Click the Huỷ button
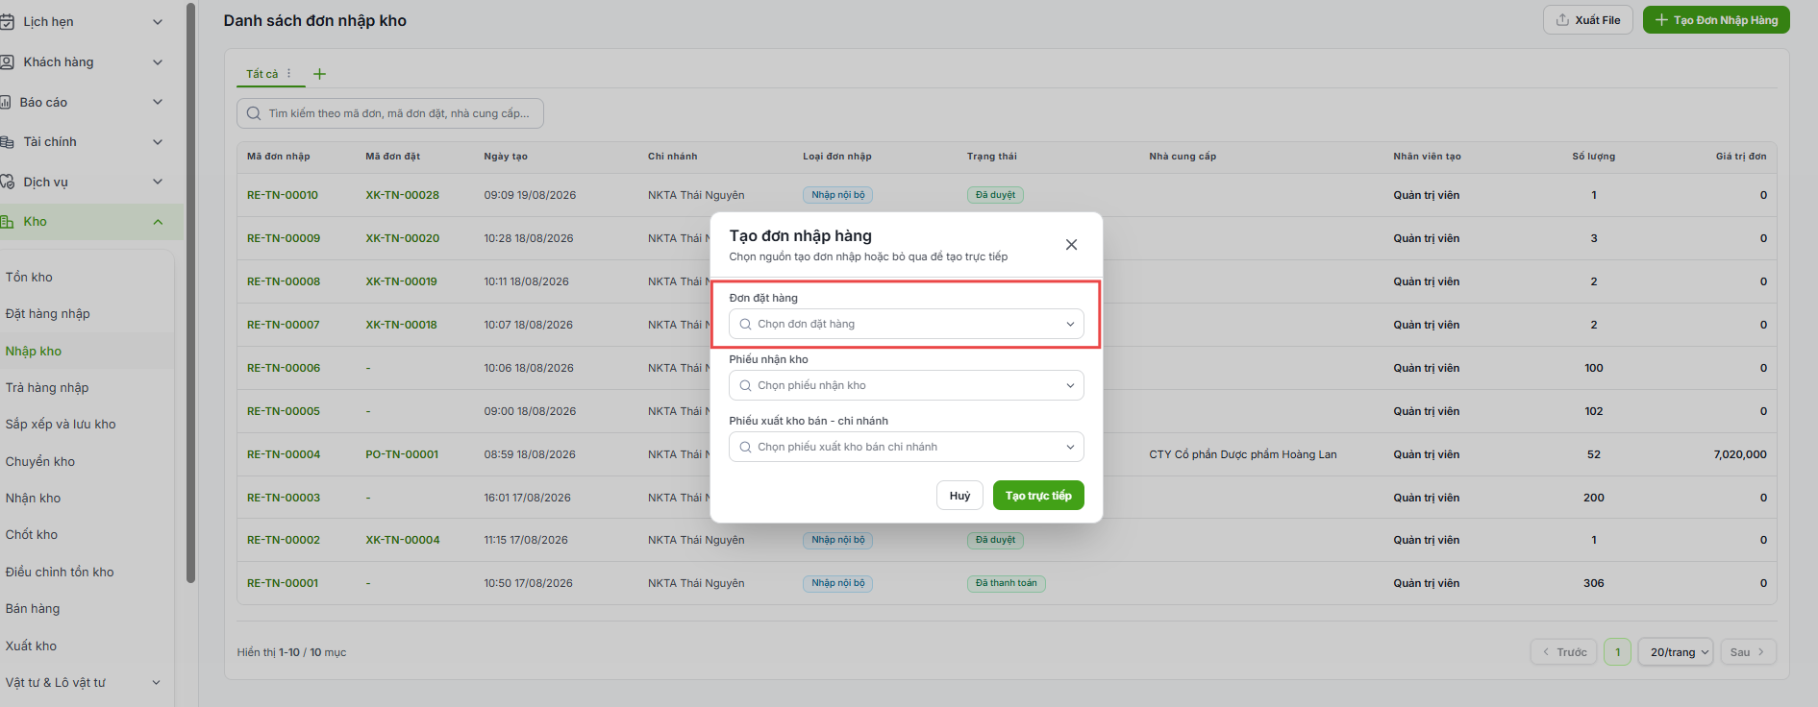The width and height of the screenshot is (1818, 707). [x=959, y=496]
